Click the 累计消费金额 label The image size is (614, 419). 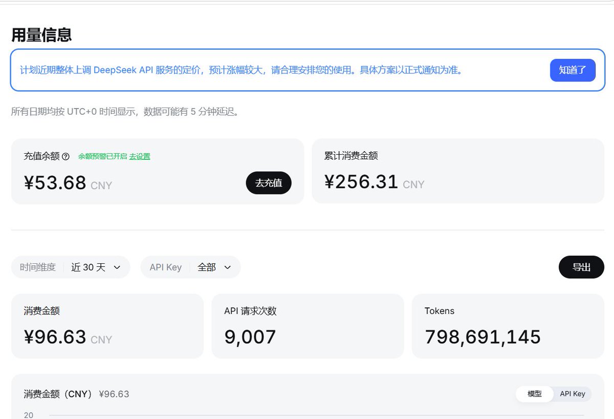(351, 156)
